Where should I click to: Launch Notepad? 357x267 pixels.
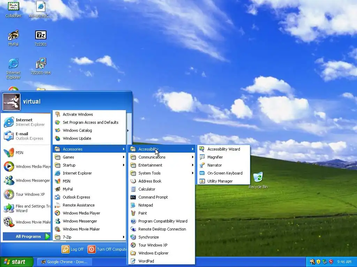tap(162, 205)
